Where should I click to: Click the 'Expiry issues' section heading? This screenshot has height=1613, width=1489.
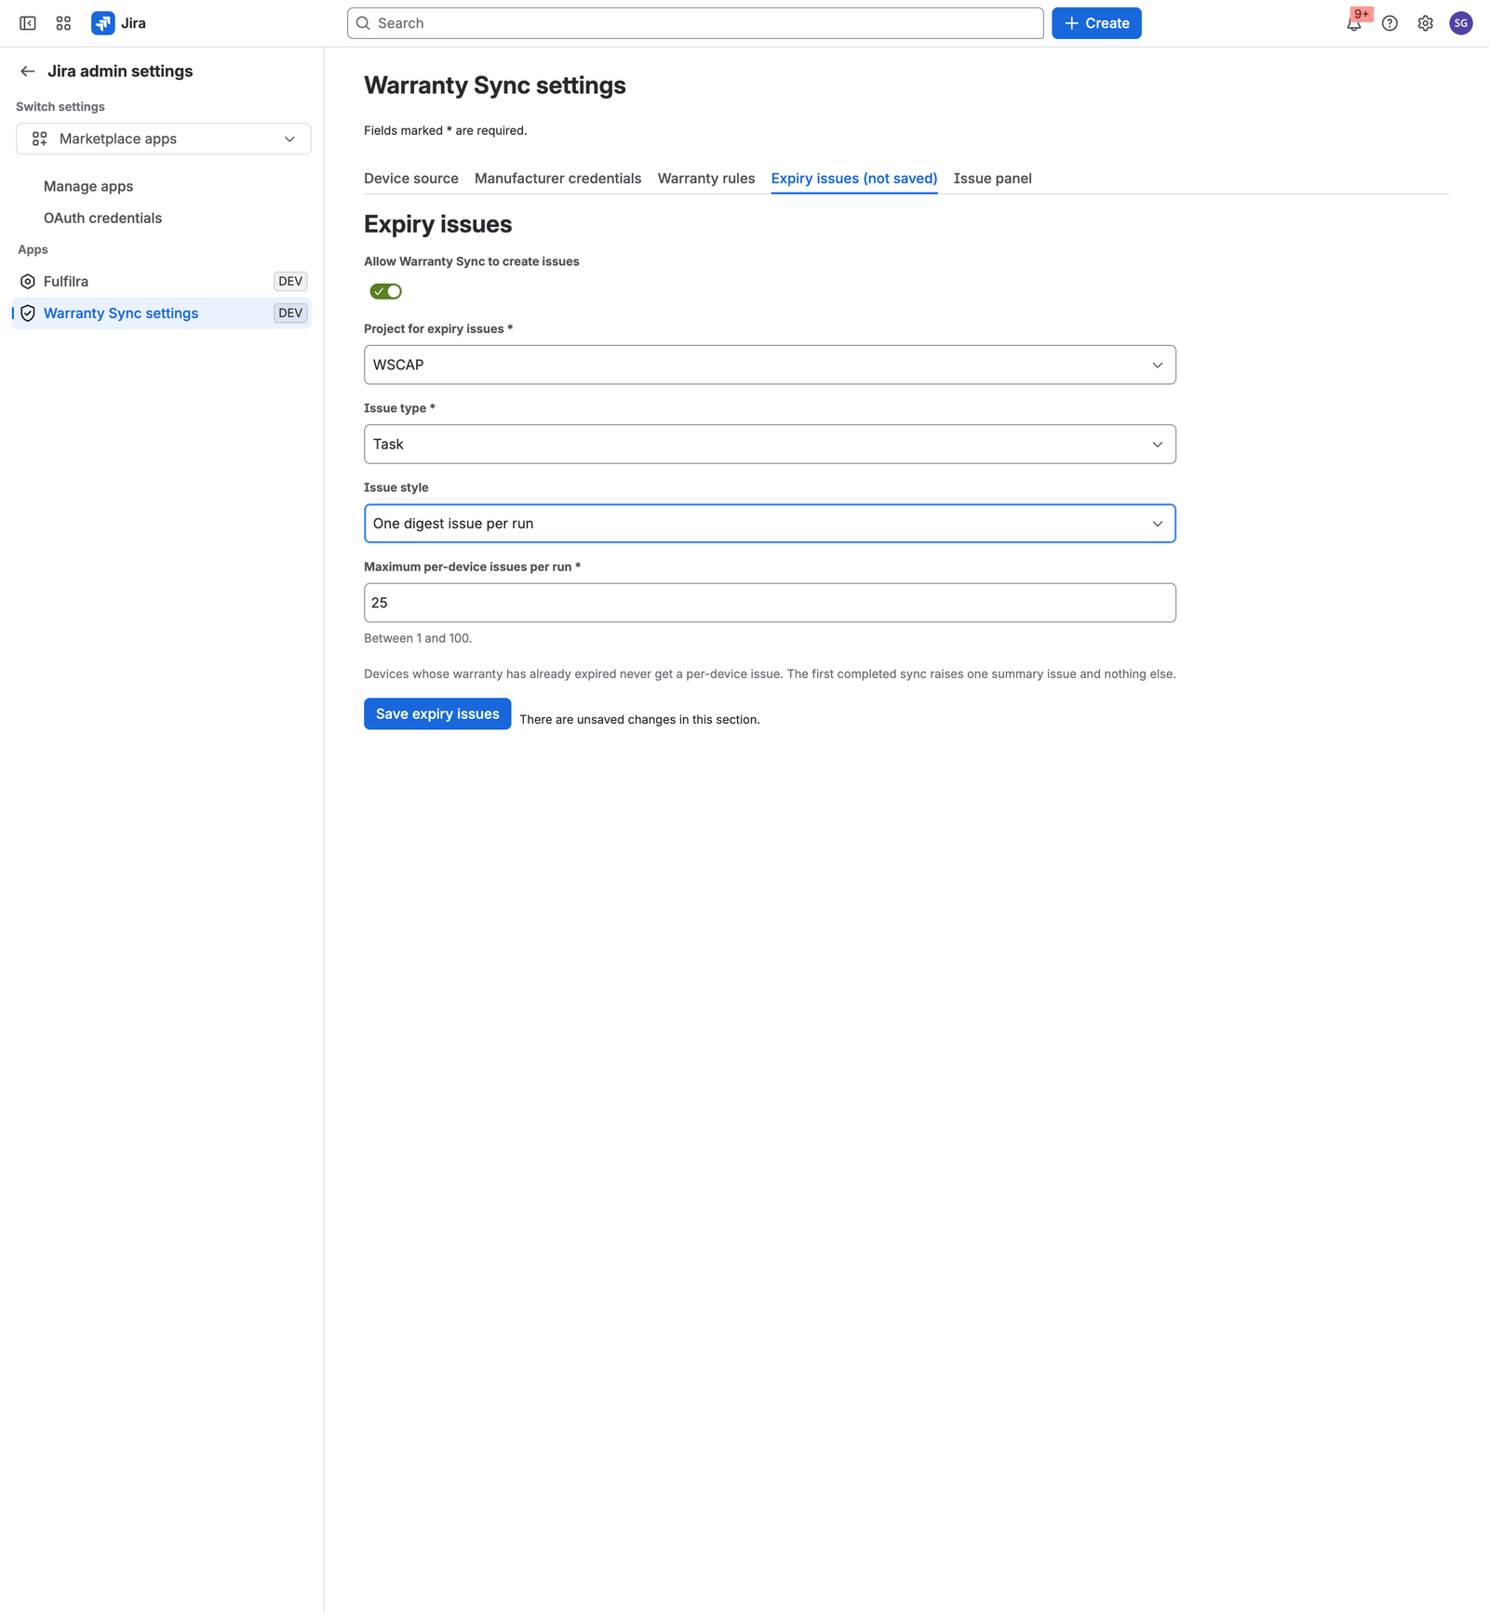pos(437,225)
